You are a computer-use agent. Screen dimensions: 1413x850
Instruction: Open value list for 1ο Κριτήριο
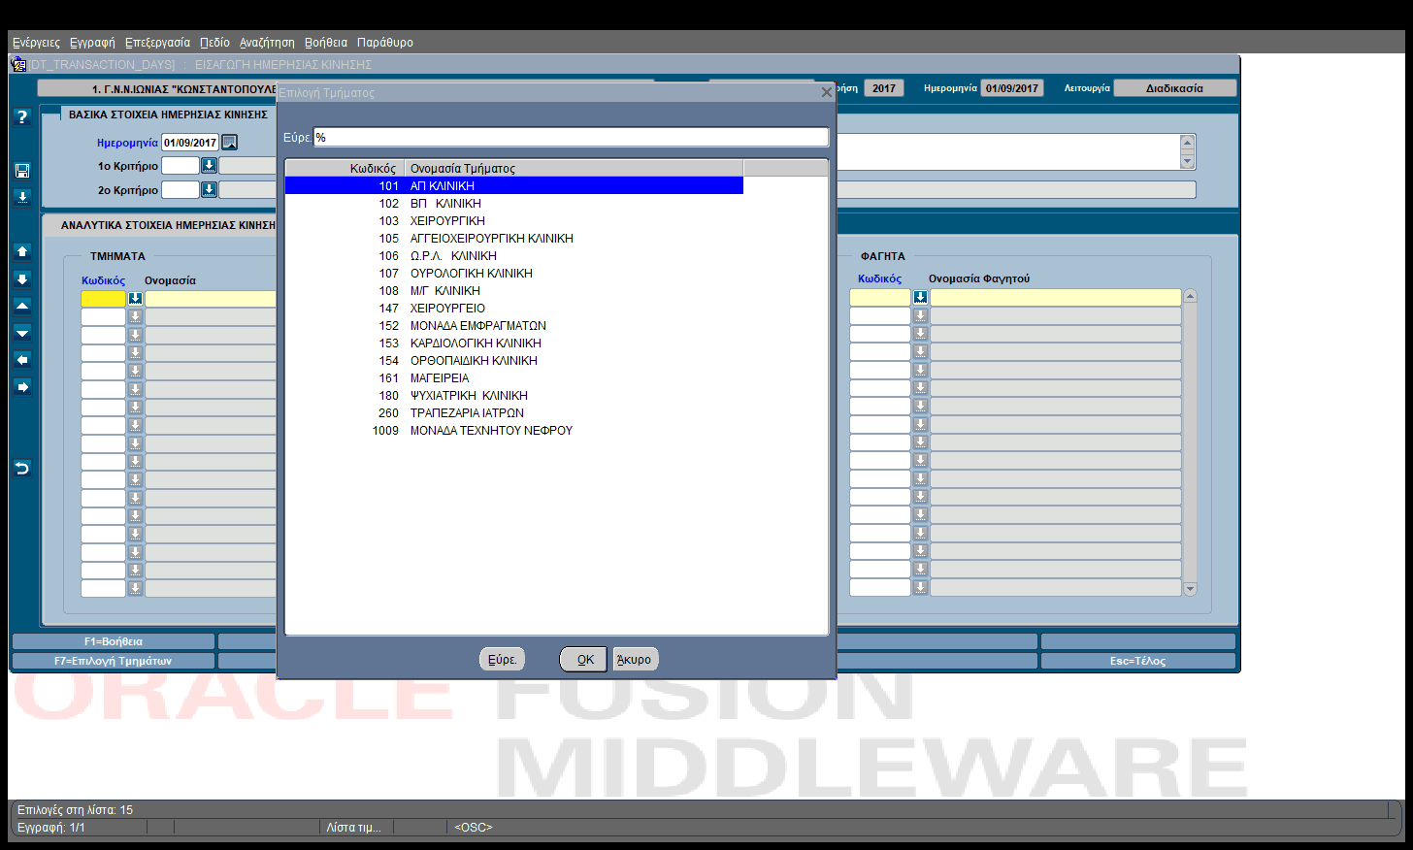(209, 166)
